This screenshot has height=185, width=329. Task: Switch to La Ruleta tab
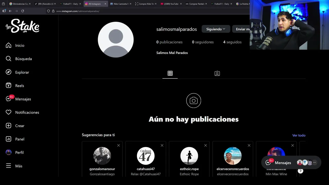click(x=242, y=4)
